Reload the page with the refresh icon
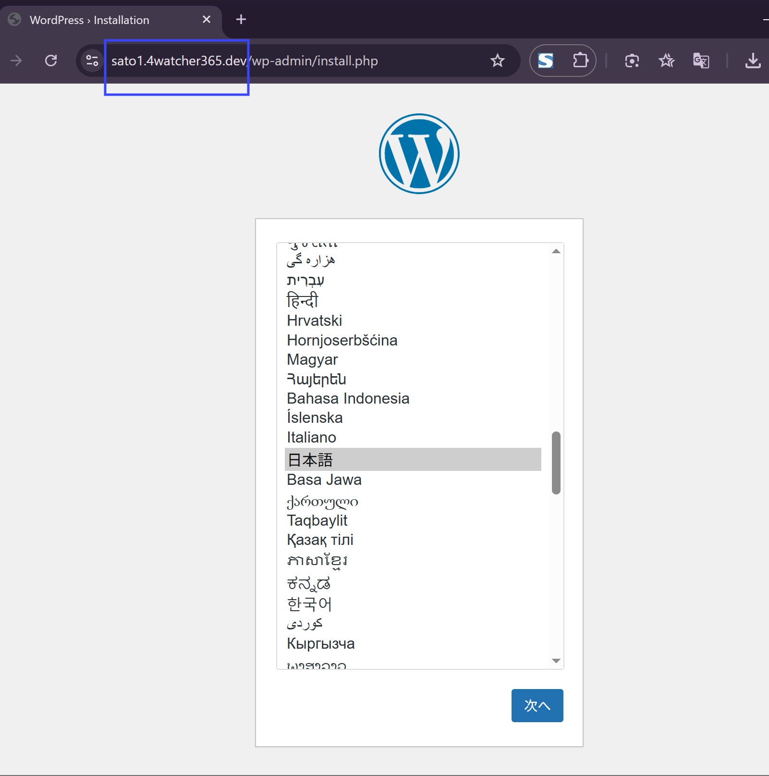769x776 pixels. pos(51,61)
